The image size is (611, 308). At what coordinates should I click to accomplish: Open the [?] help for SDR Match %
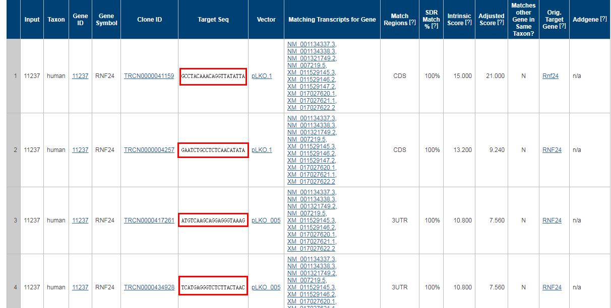coord(435,26)
